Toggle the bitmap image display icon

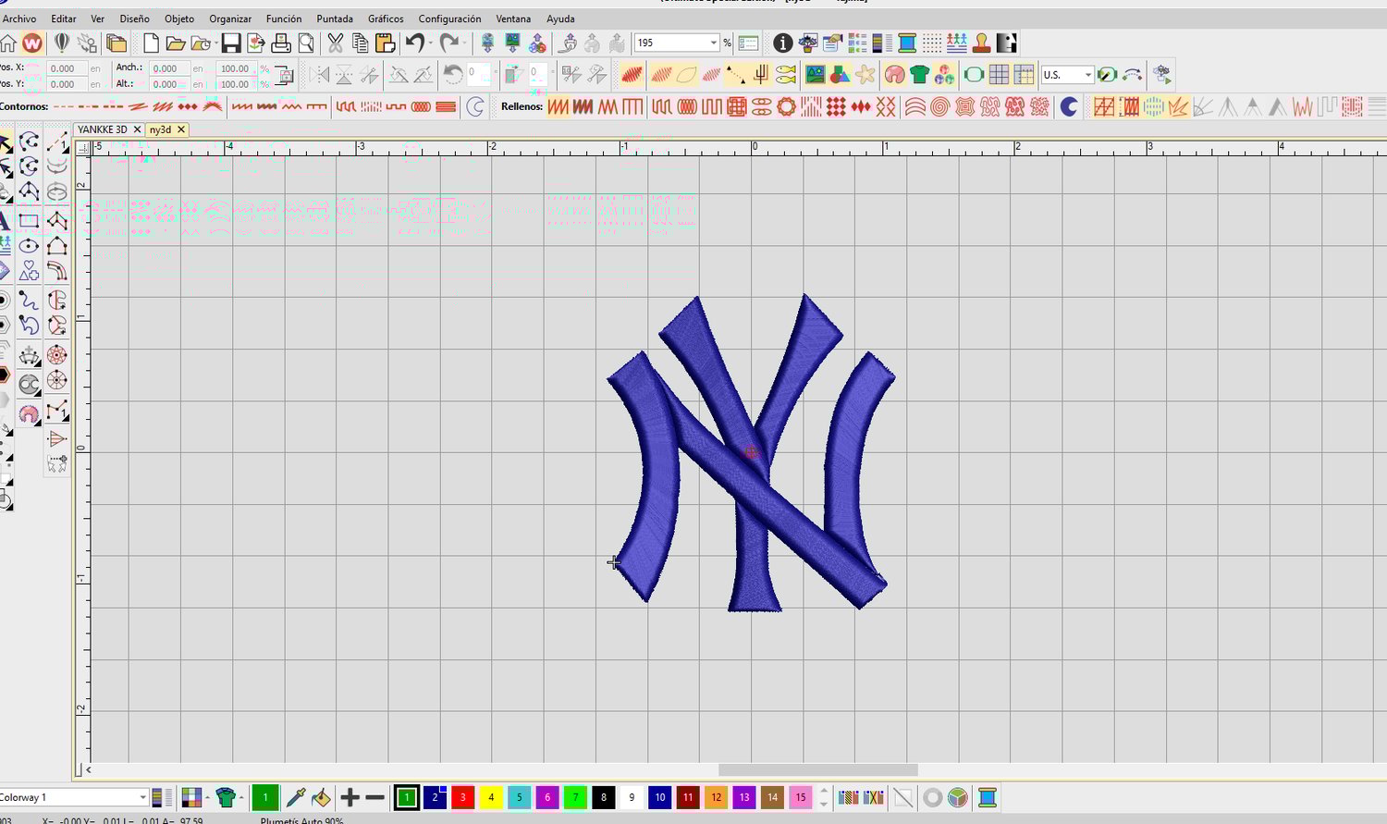(815, 75)
